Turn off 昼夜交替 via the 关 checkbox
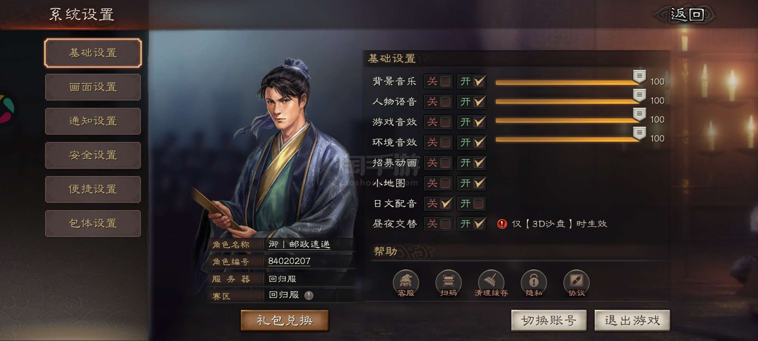 pos(438,224)
